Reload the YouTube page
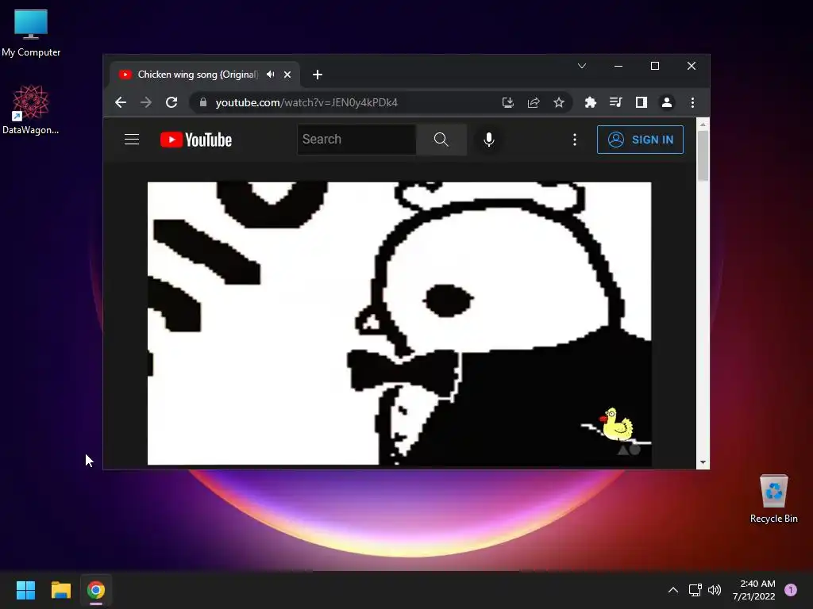Image resolution: width=813 pixels, height=609 pixels. (171, 102)
